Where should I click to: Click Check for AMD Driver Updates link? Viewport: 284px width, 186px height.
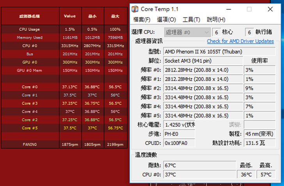click(240, 41)
